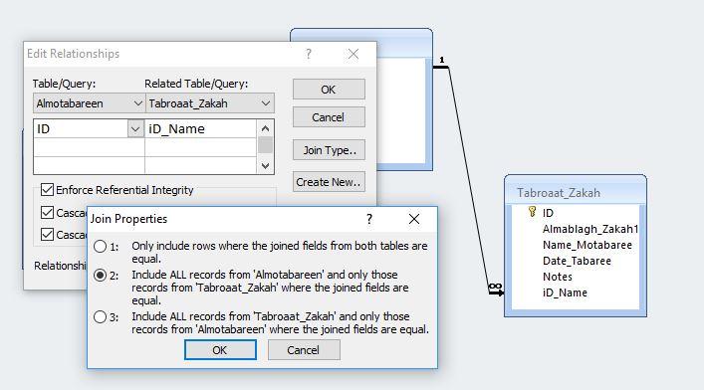The height and width of the screenshot is (390, 704).
Task: Click the primary key icon beside ID
Action: pos(532,211)
